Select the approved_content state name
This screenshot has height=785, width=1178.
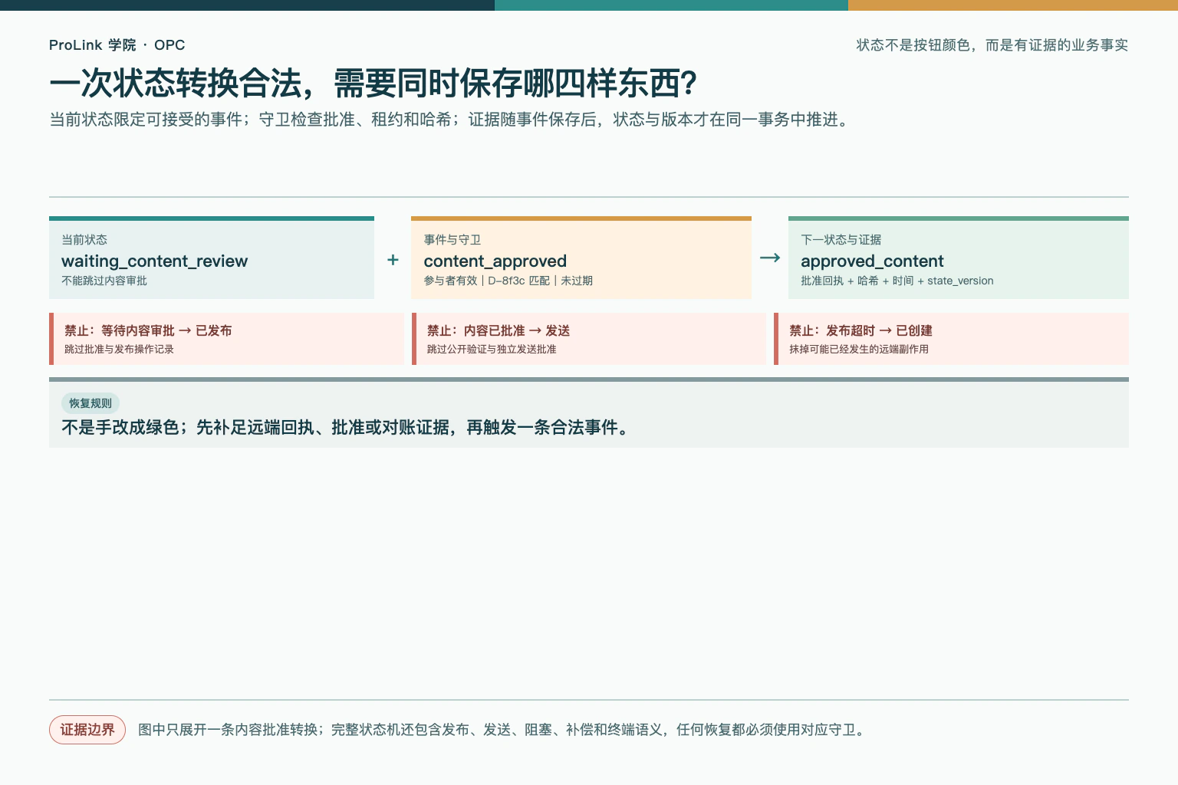tap(872, 261)
